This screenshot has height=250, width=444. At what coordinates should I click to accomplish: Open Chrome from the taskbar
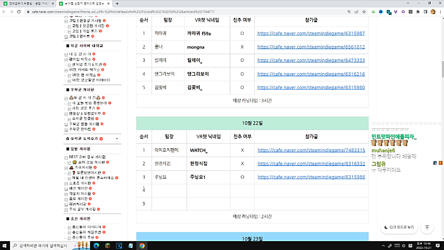[142, 245]
